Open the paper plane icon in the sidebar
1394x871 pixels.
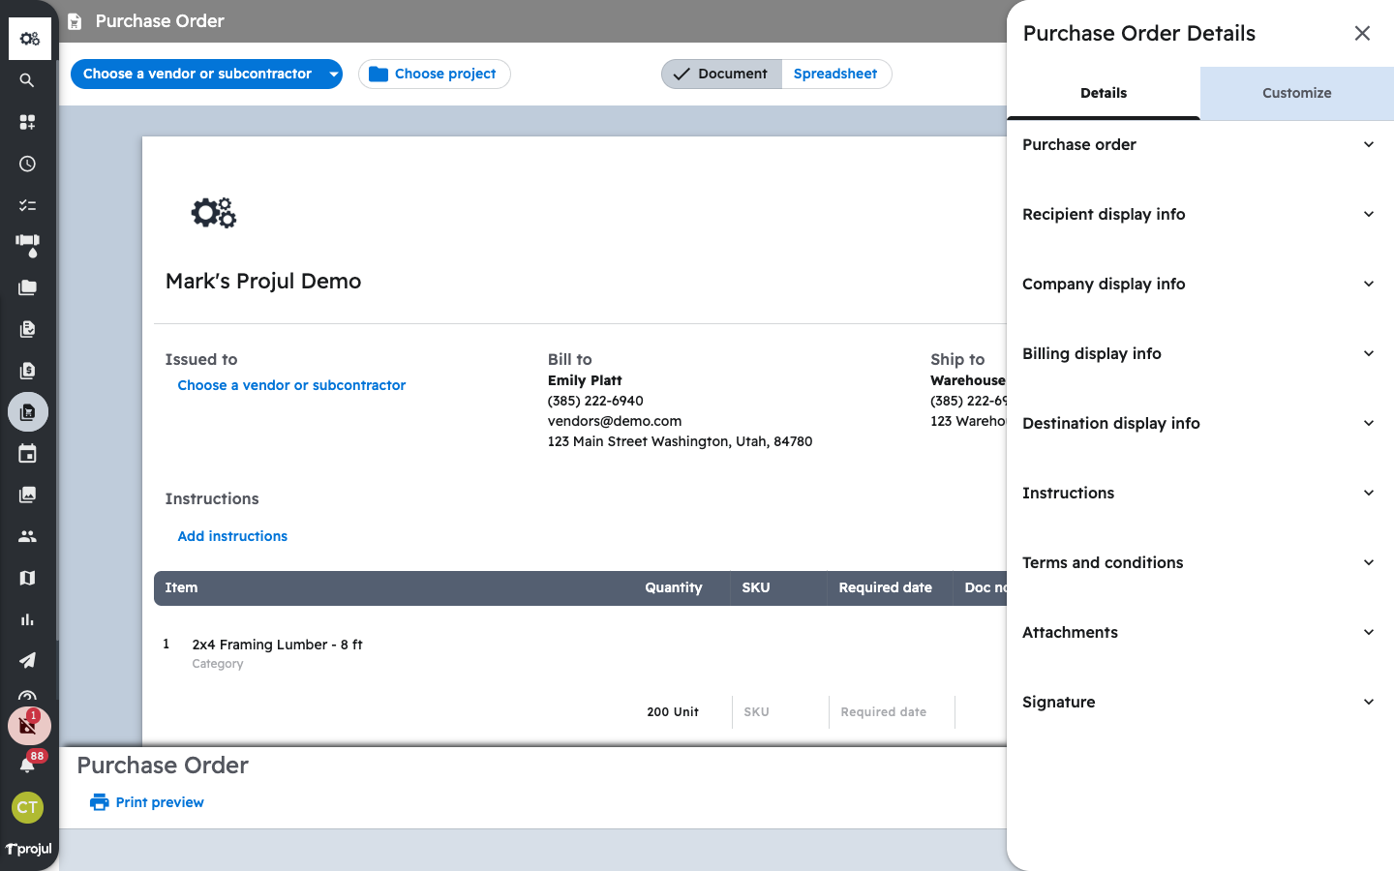click(x=27, y=661)
